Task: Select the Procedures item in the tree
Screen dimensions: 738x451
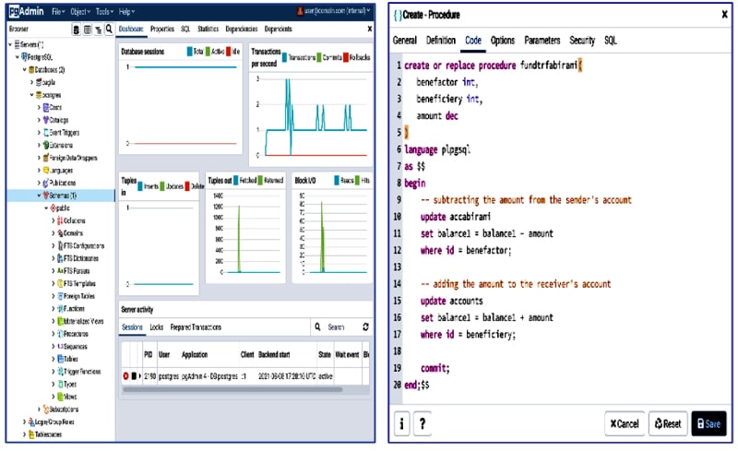Action: (x=74, y=334)
